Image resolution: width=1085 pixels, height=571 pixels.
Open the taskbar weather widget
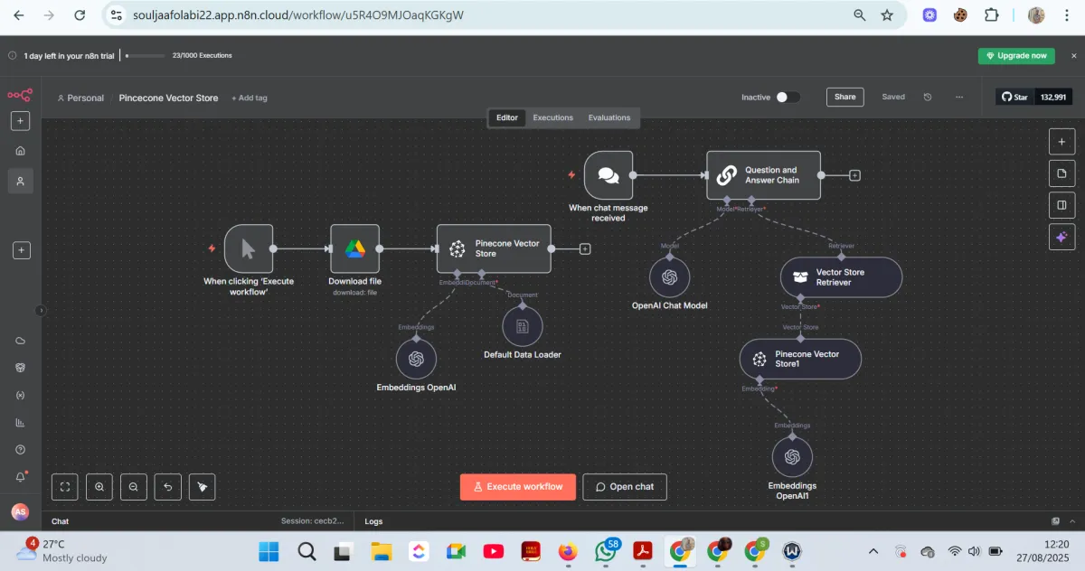click(60, 550)
